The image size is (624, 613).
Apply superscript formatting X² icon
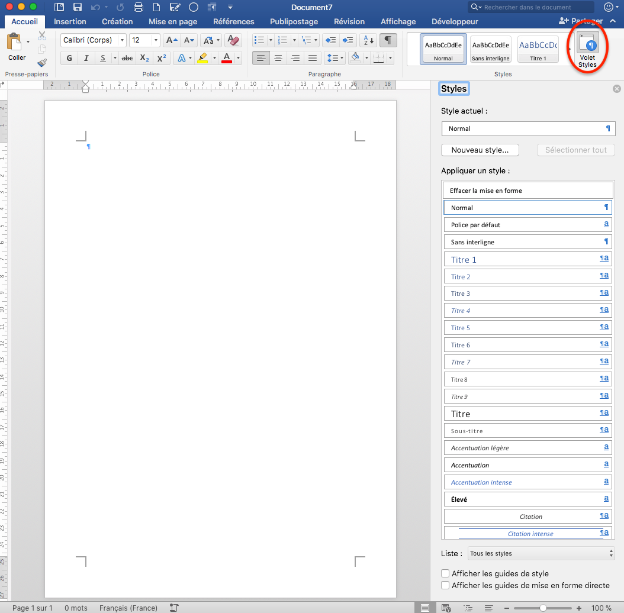pyautogui.click(x=162, y=58)
